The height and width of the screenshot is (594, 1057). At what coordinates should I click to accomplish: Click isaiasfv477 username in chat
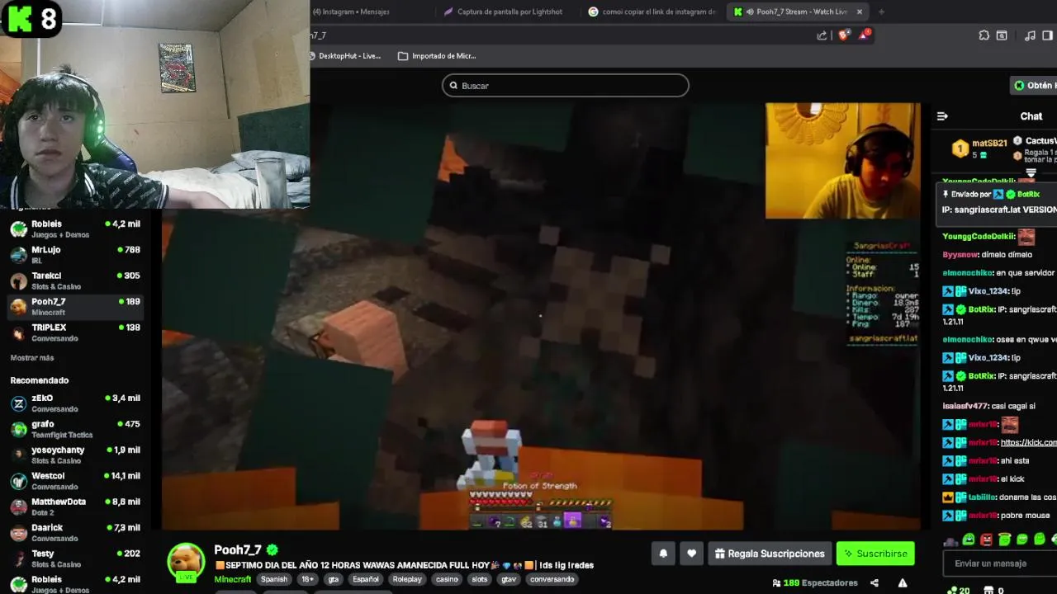965,406
